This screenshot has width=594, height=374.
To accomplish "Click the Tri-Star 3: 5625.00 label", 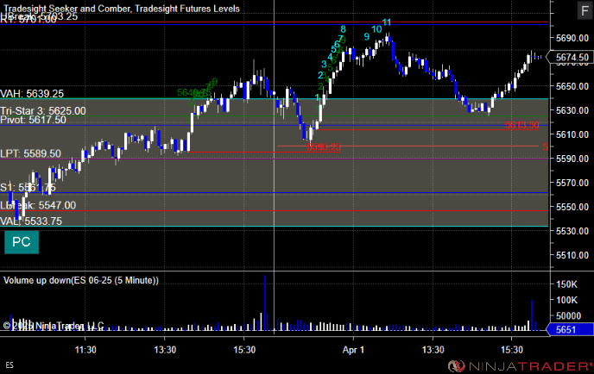I will 43,111.
